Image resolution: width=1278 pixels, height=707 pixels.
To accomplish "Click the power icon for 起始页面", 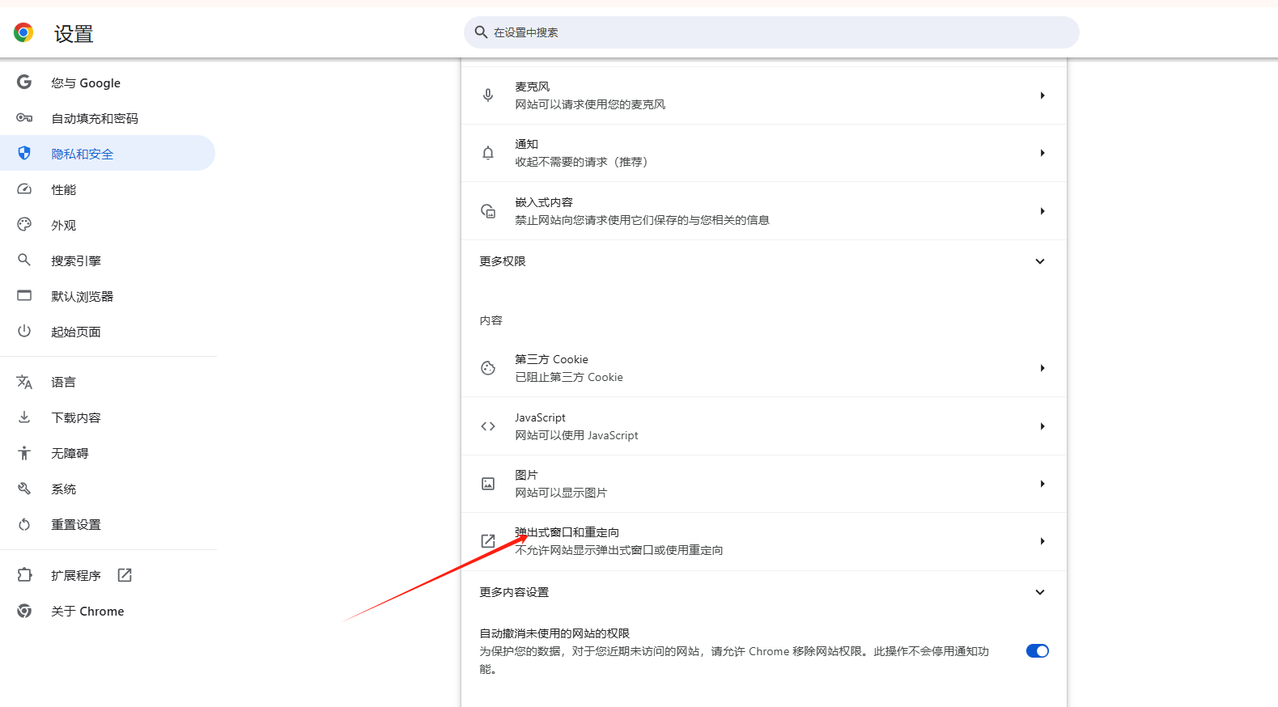I will pos(24,332).
